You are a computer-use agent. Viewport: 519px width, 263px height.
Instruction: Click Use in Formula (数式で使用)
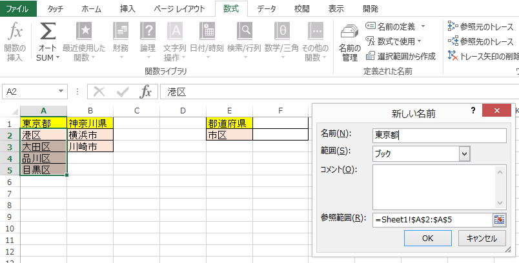point(394,41)
